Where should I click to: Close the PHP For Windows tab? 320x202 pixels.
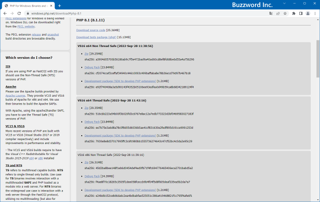[x=51, y=5]
